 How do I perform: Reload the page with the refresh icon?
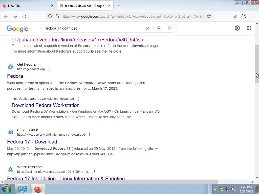pyautogui.click(x=24, y=16)
